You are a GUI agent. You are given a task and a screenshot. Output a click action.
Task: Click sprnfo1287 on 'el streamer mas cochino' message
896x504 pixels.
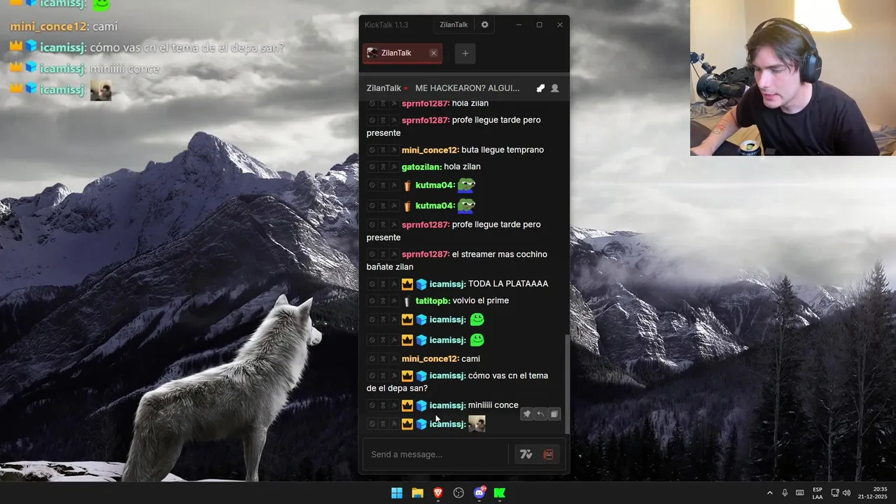click(426, 254)
